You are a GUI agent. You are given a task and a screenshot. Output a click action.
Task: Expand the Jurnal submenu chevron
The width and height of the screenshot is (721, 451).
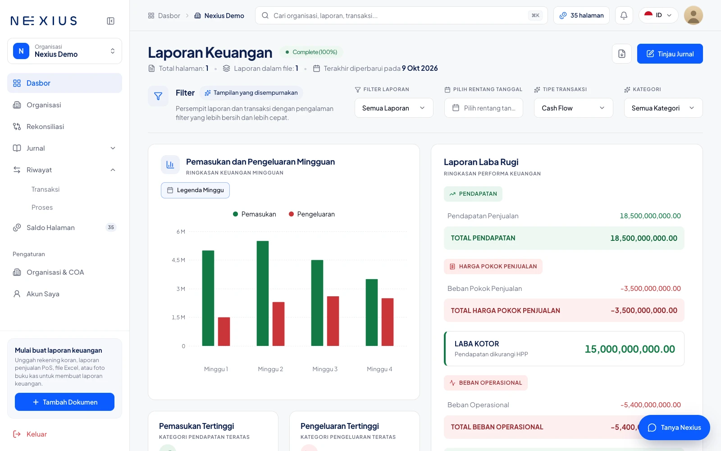tap(113, 148)
